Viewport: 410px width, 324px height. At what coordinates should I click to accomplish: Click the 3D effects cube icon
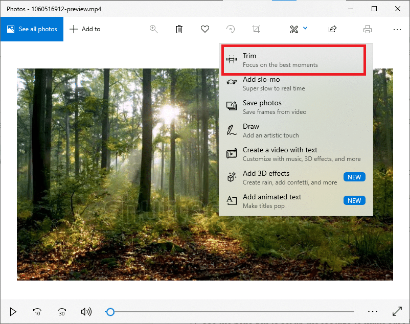[x=232, y=177]
